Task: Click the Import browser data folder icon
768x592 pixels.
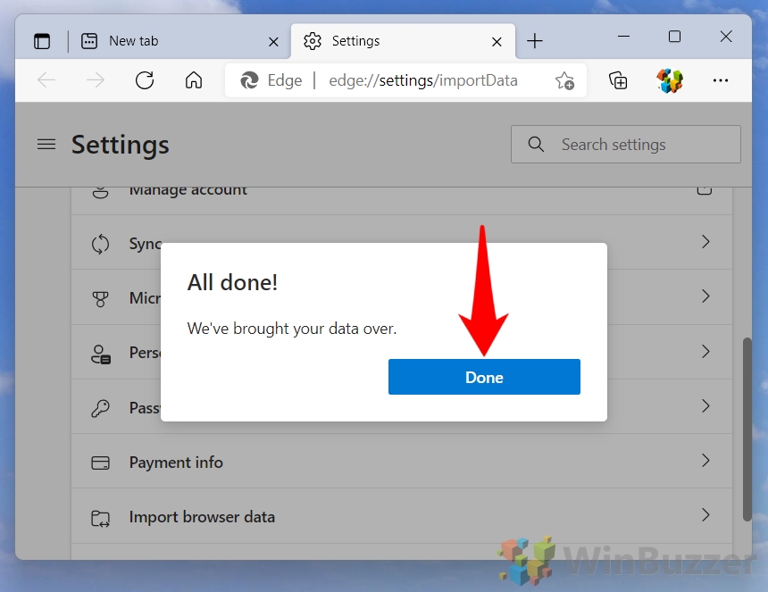Action: click(x=100, y=518)
